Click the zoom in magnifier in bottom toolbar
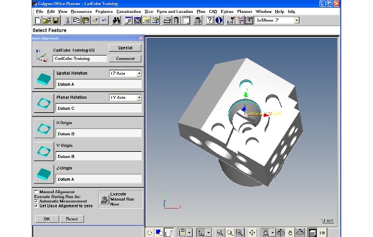The height and width of the screenshot is (237, 373). point(240,233)
